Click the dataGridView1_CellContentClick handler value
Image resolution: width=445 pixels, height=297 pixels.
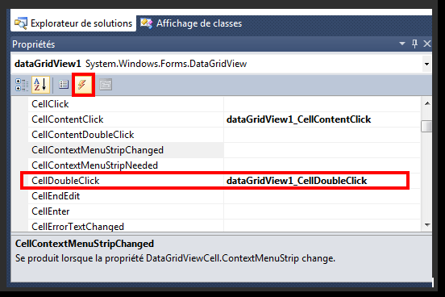coord(298,119)
